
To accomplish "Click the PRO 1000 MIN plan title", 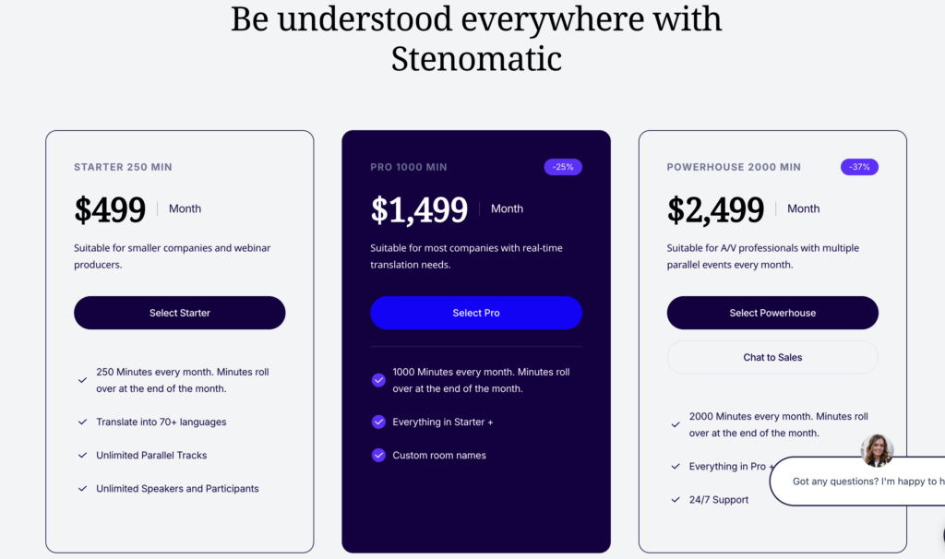I will click(408, 167).
